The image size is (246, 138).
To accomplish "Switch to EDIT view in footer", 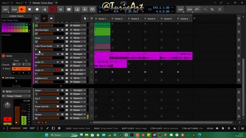I will click(x=32, y=128).
